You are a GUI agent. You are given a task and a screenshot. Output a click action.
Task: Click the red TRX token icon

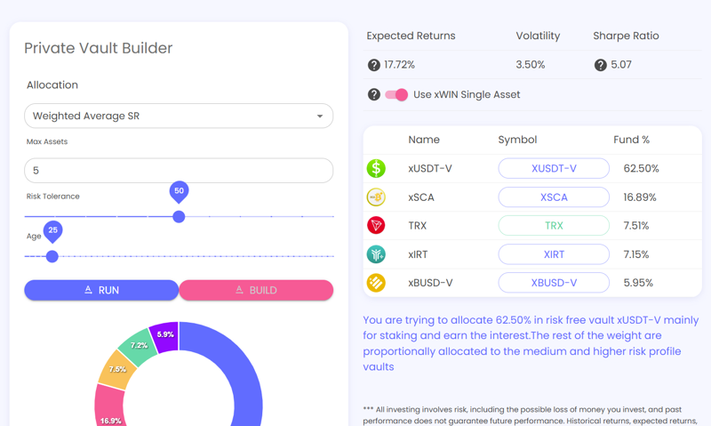[376, 226]
